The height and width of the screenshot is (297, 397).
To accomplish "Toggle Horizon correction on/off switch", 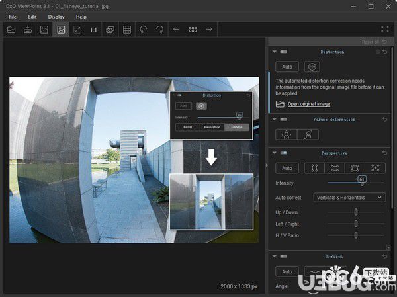I will click(284, 256).
